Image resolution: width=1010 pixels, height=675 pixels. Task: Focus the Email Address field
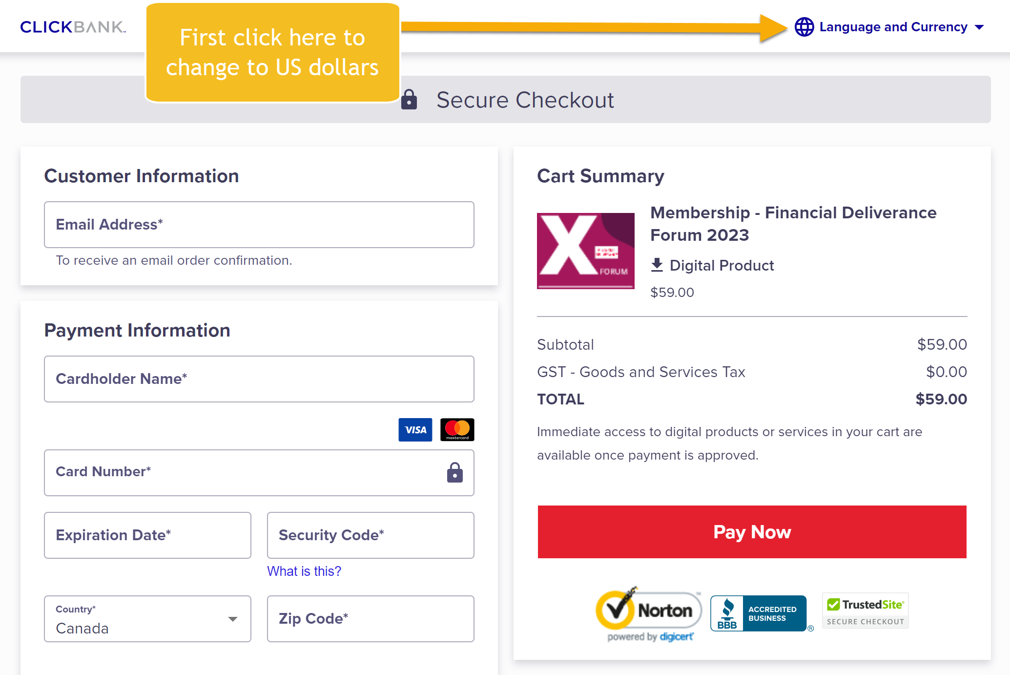tap(259, 225)
